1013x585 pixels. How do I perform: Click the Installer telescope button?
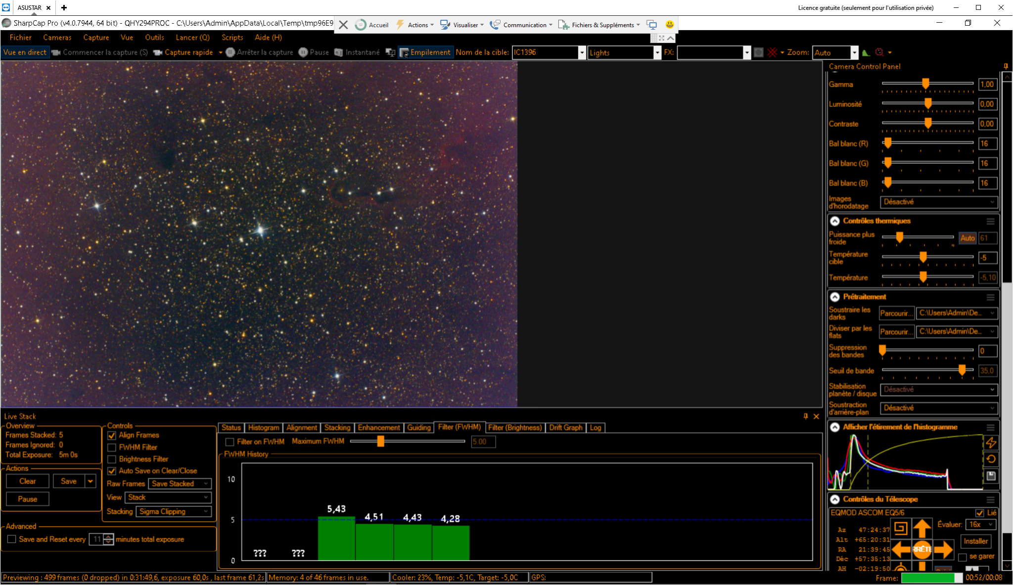(976, 541)
